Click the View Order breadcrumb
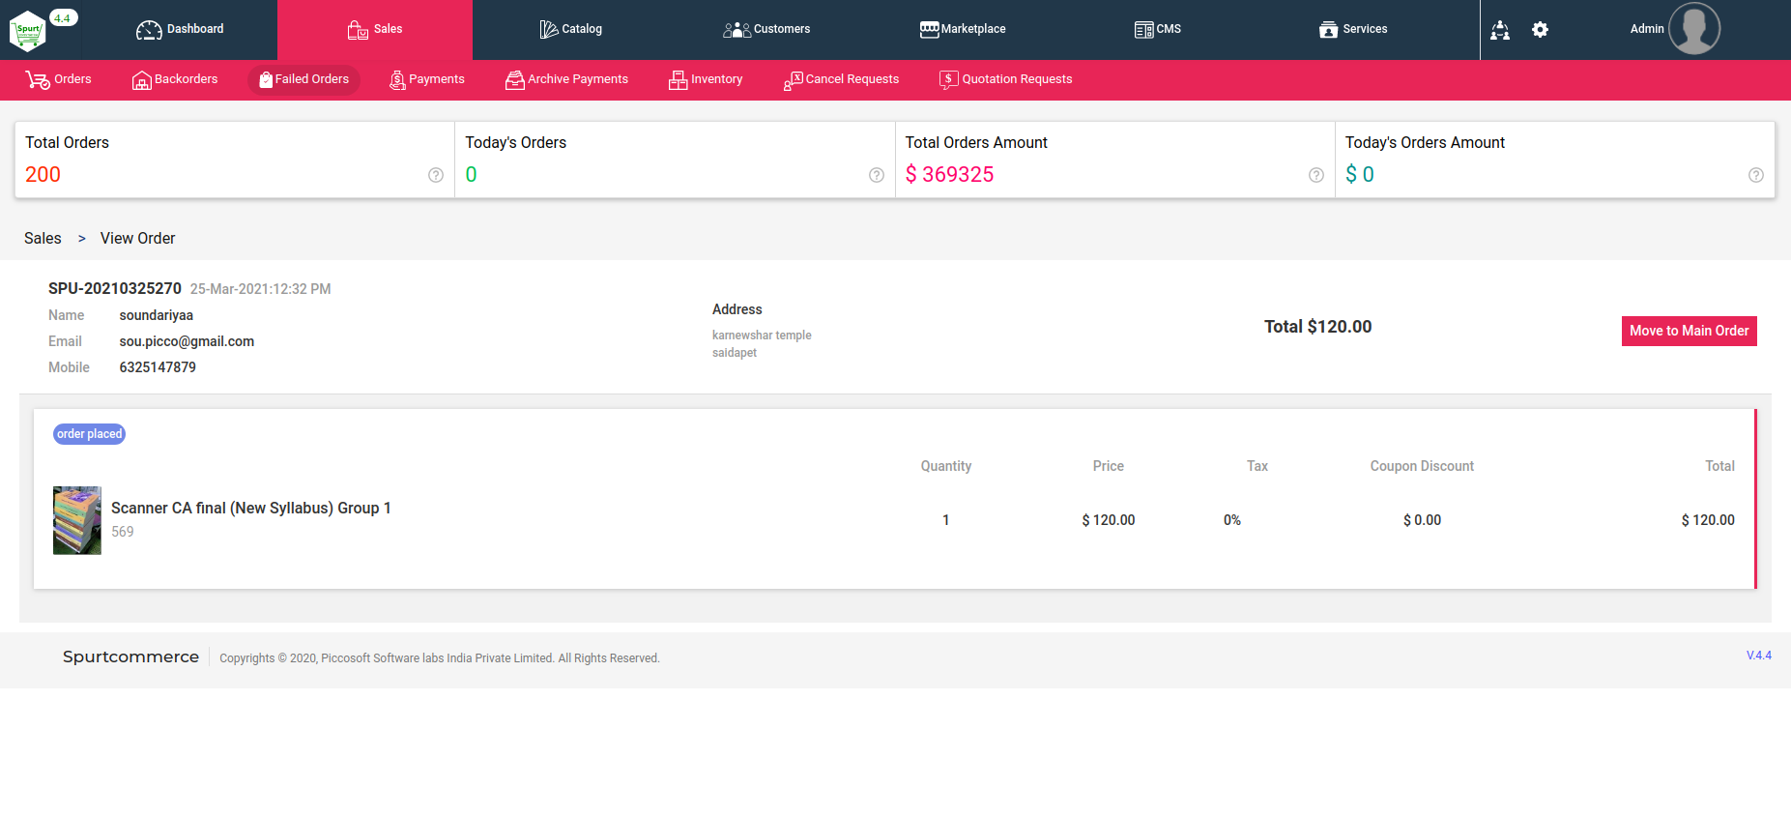The height and width of the screenshot is (817, 1791). click(138, 238)
